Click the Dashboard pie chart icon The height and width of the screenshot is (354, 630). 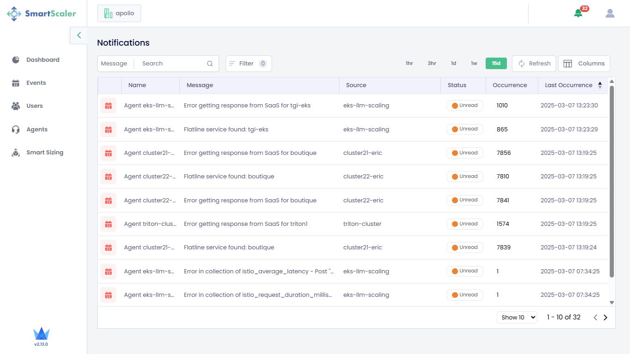[16, 60]
